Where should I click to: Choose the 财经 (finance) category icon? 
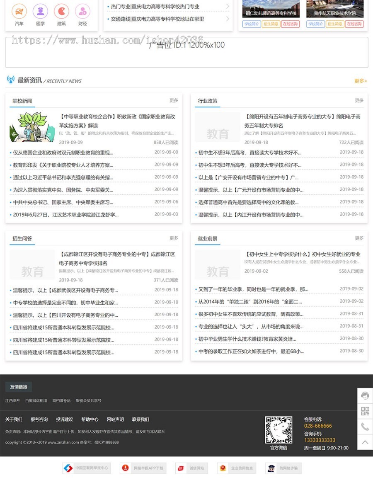[x=82, y=11]
